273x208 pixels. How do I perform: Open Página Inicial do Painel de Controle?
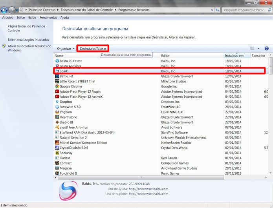pos(26,28)
